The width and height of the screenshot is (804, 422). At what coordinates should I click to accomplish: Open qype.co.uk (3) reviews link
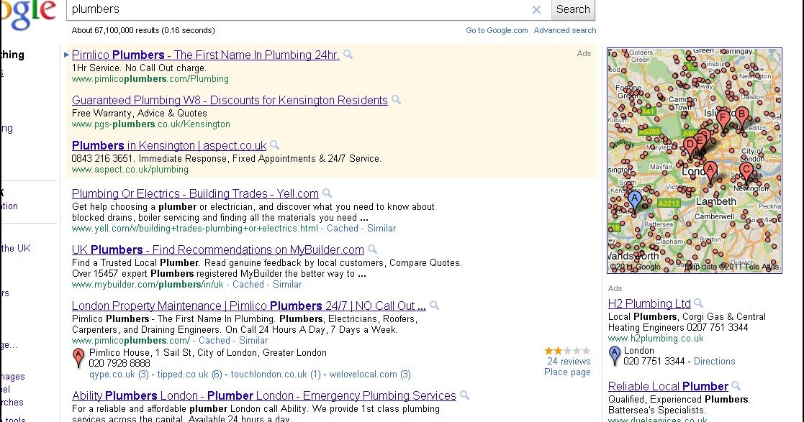point(119,375)
